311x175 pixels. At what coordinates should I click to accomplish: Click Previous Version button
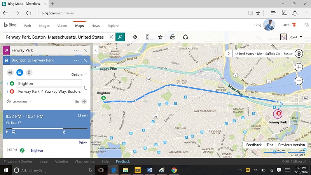coord(291,145)
